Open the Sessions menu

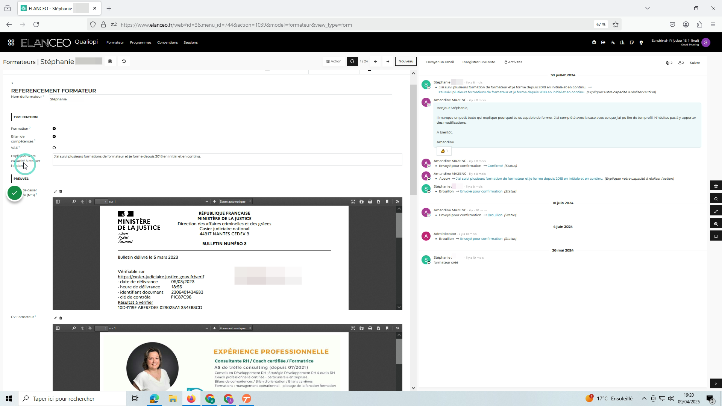[x=191, y=42]
